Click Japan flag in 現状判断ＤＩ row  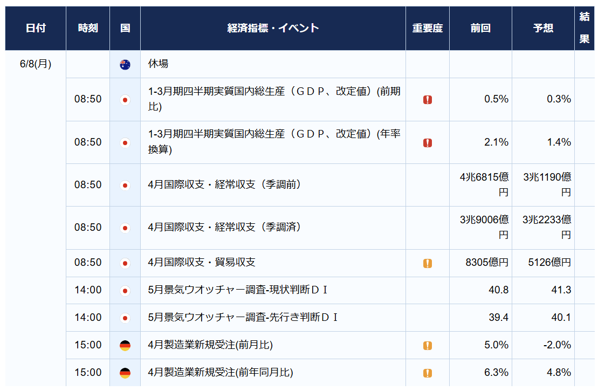coord(125,291)
